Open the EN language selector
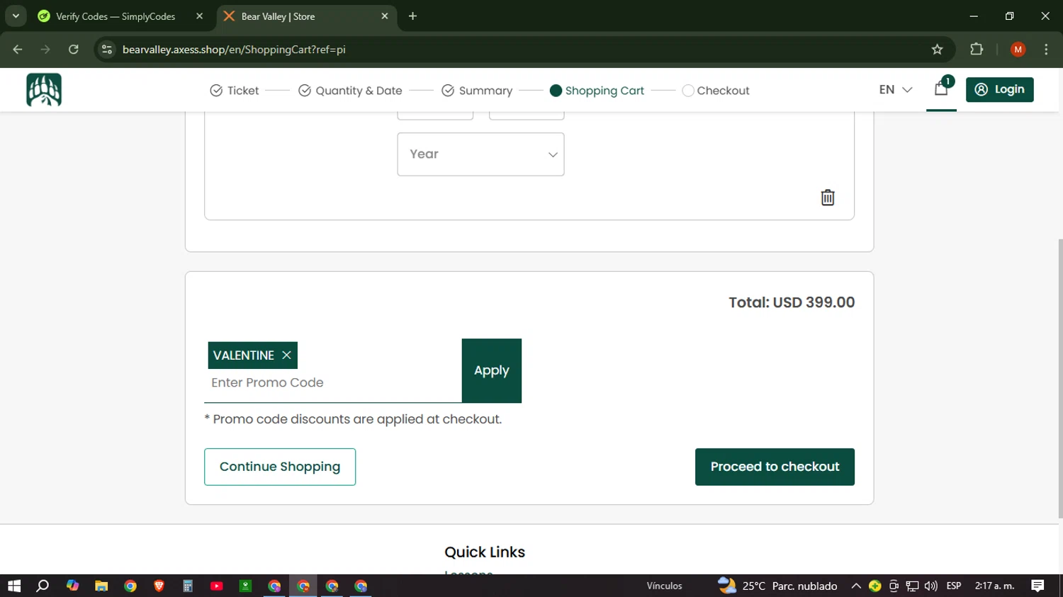Viewport: 1063px width, 597px height. tap(896, 90)
